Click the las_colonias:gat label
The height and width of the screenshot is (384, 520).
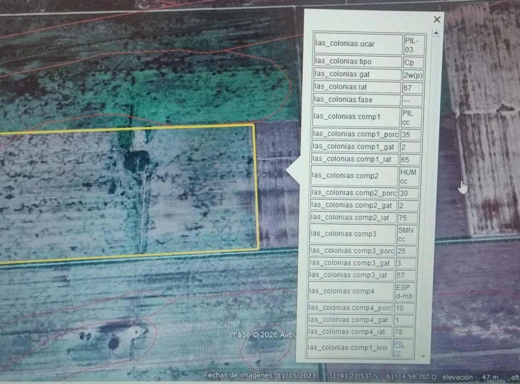[x=342, y=74]
